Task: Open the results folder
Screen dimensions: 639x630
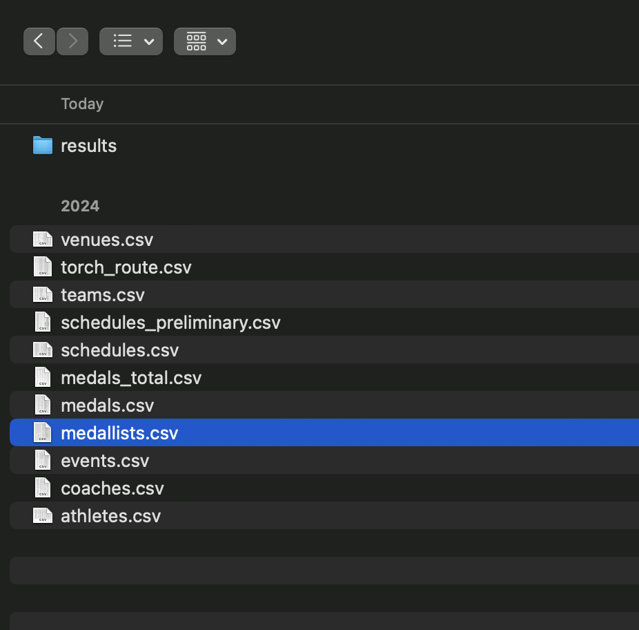Action: click(88, 145)
